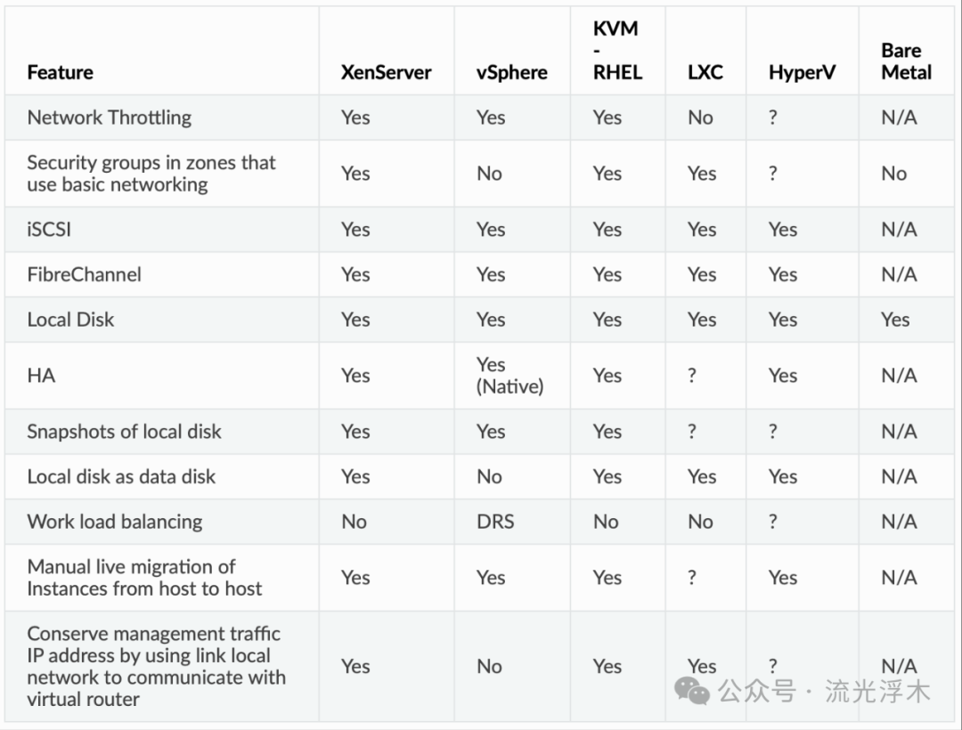Select the Work load balancing label
This screenshot has height=730, width=962.
pyautogui.click(x=114, y=522)
